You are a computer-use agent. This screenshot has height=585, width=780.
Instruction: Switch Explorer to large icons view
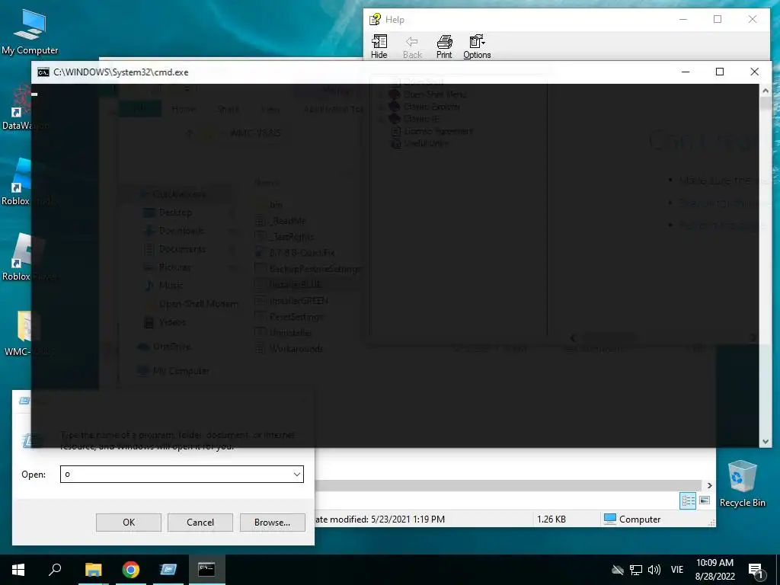pos(705,500)
